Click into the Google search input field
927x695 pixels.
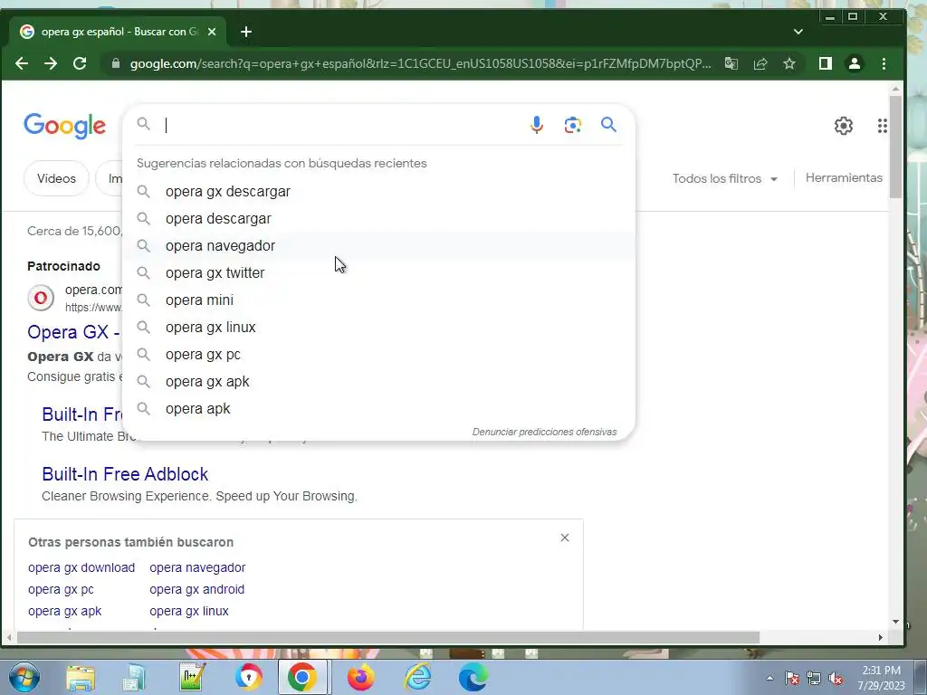(343, 125)
